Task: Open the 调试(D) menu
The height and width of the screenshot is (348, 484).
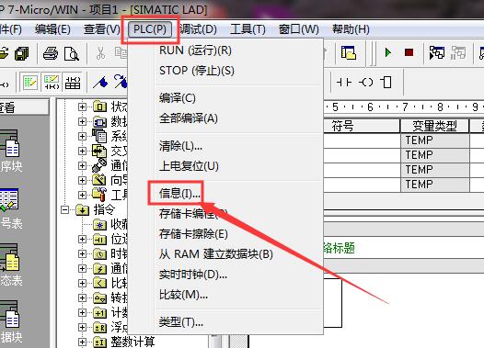Action: (198, 29)
